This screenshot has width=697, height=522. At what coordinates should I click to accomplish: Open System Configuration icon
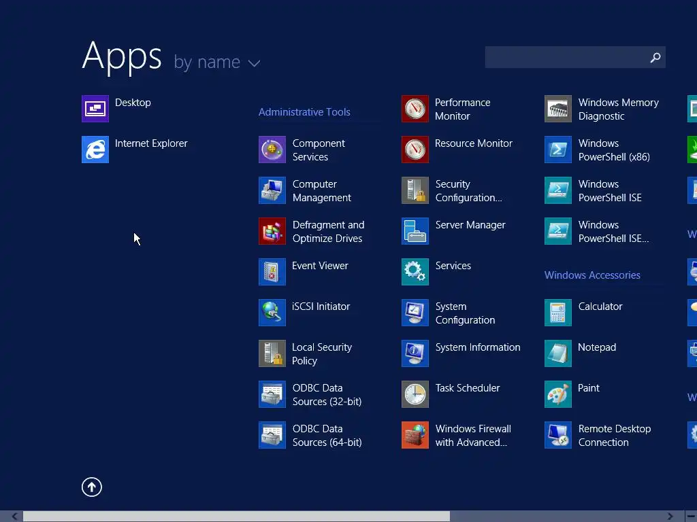point(415,313)
